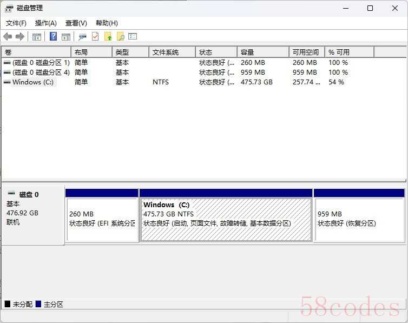Sort by the 卷 column header
This screenshot has width=408, height=323.
pos(36,52)
